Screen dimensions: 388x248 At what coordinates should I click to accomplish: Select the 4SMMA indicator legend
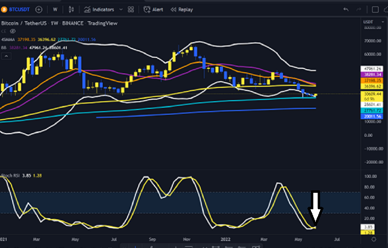point(8,40)
